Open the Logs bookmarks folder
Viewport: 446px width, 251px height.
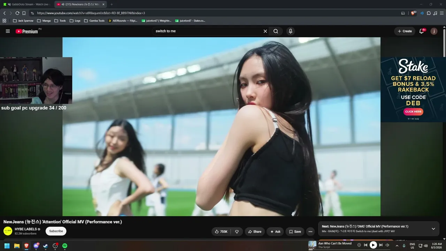(x=75, y=21)
